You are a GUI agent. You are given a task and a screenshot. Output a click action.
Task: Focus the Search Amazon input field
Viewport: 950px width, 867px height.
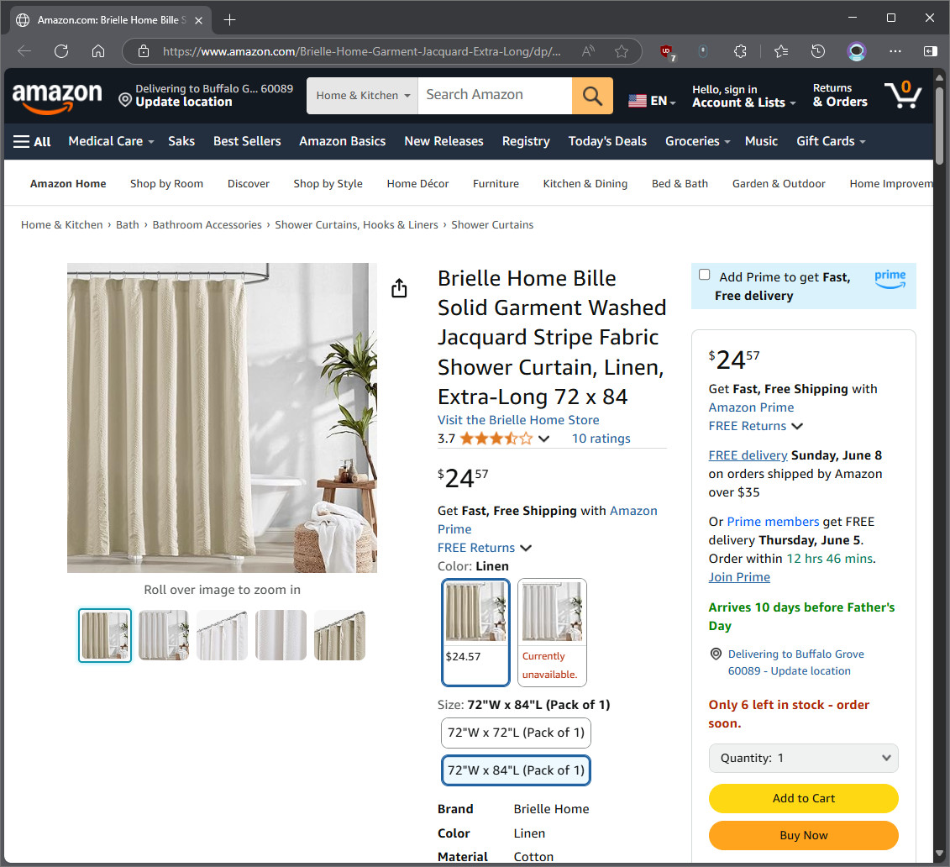click(x=495, y=96)
